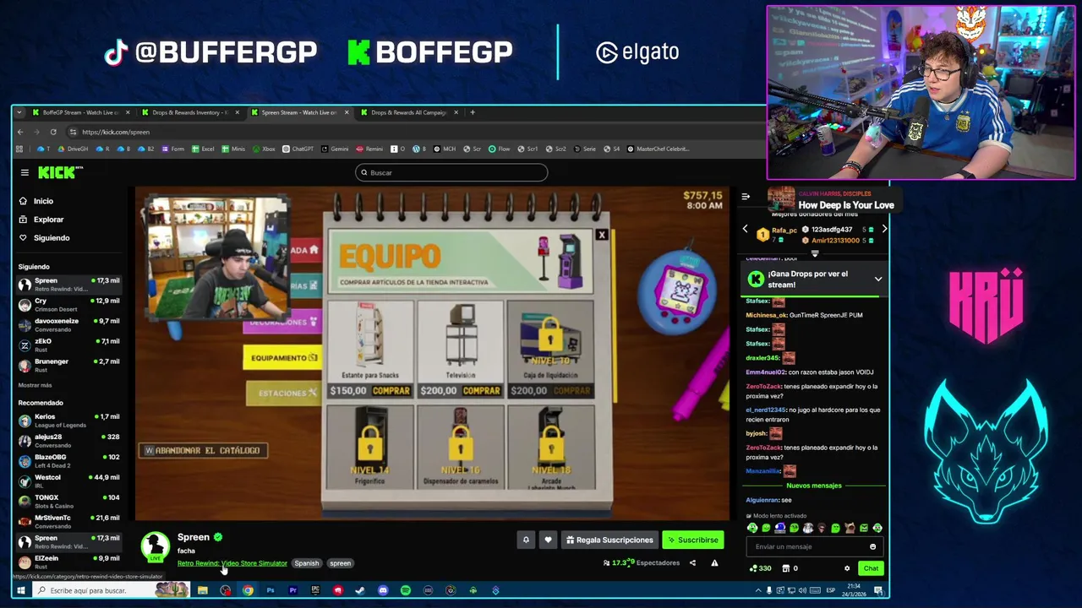Buy the Televisión item
This screenshot has height=608, width=1082.
[x=482, y=391]
